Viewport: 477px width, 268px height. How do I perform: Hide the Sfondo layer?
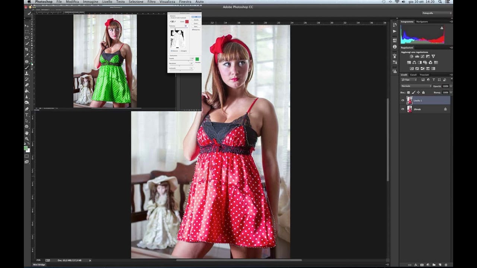[x=402, y=109]
